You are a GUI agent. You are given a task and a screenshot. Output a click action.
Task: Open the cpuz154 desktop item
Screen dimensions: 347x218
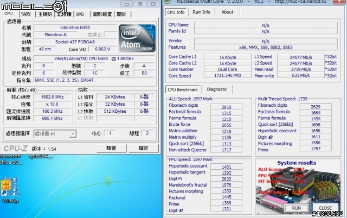coord(41,157)
